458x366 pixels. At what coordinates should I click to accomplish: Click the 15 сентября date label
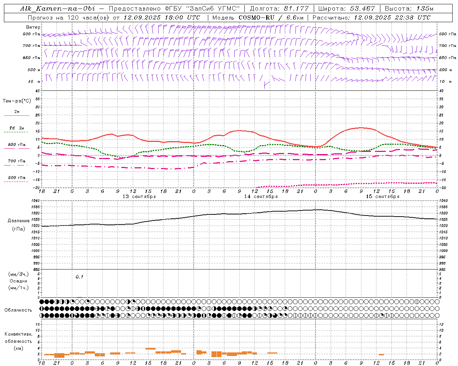coord(383,196)
